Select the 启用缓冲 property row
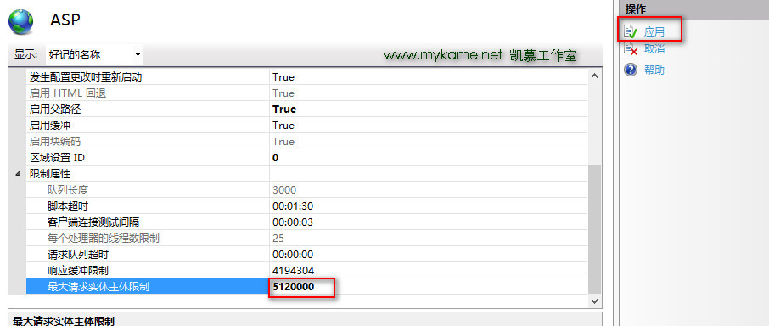Image resolution: width=769 pixels, height=326 pixels. tap(306, 126)
